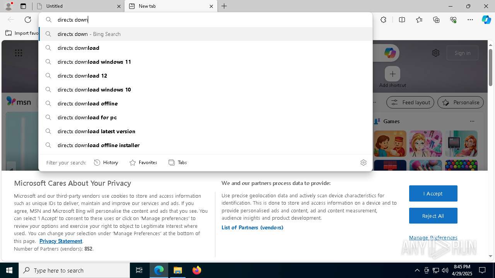495x278 pixels.
Task: Add shortcut plus tile
Action: [393, 74]
